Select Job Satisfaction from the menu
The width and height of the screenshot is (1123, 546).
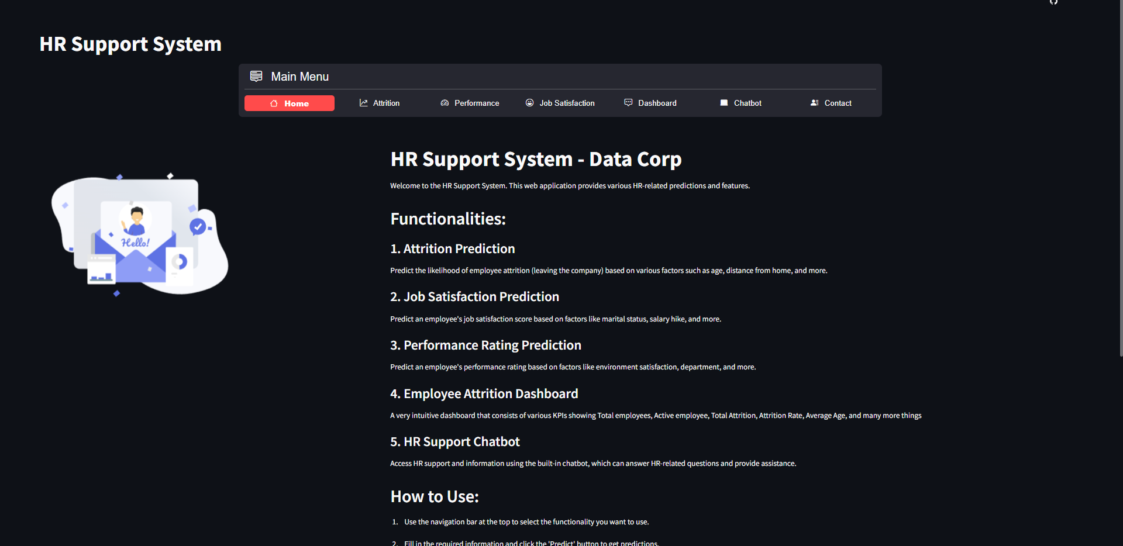[567, 103]
